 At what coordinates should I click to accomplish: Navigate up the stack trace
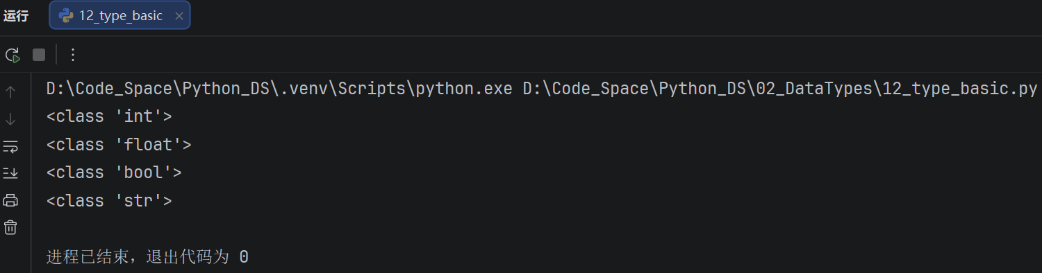coord(10,92)
